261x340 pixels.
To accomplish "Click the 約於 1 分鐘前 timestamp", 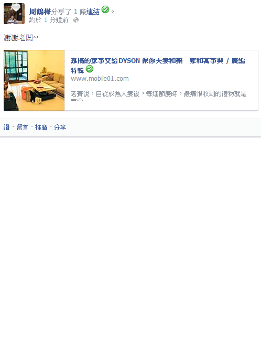I will (x=49, y=20).
